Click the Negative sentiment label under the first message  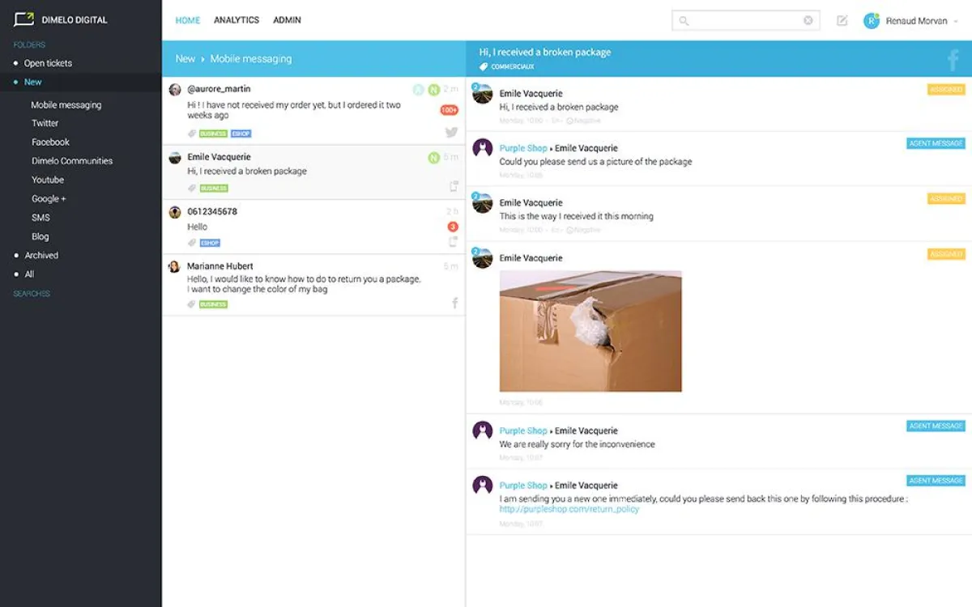[x=583, y=121]
